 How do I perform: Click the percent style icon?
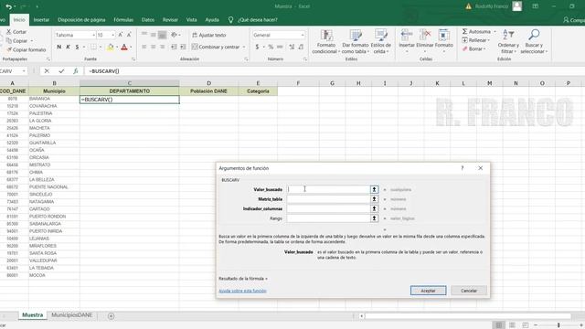tap(271, 47)
